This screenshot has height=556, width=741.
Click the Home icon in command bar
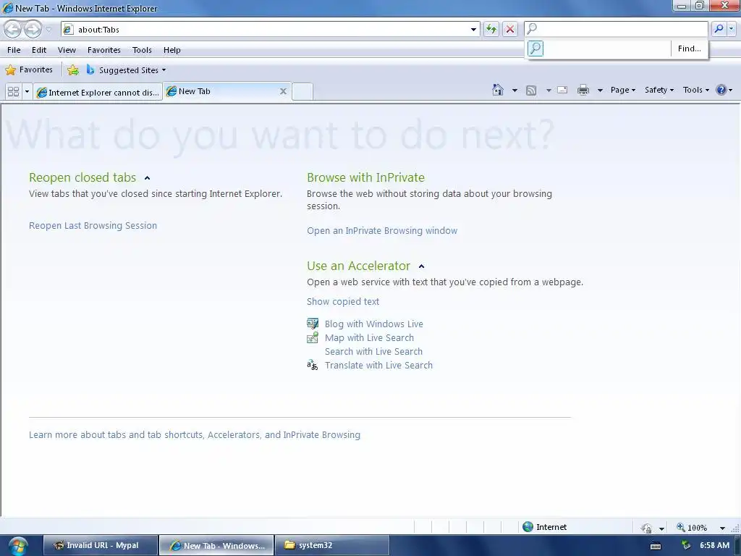point(498,90)
